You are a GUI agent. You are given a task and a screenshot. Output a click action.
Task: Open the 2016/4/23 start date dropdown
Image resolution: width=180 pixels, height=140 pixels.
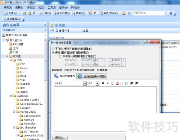[x=104, y=60]
